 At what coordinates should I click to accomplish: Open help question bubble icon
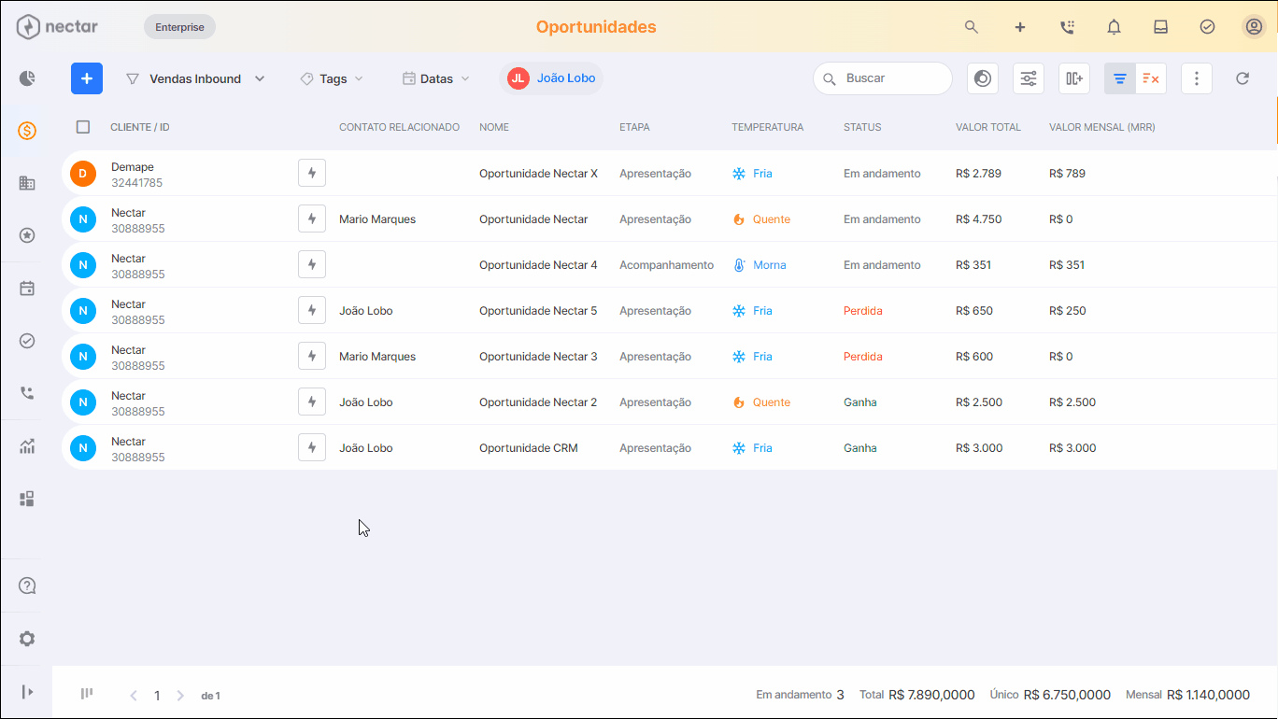coord(27,586)
